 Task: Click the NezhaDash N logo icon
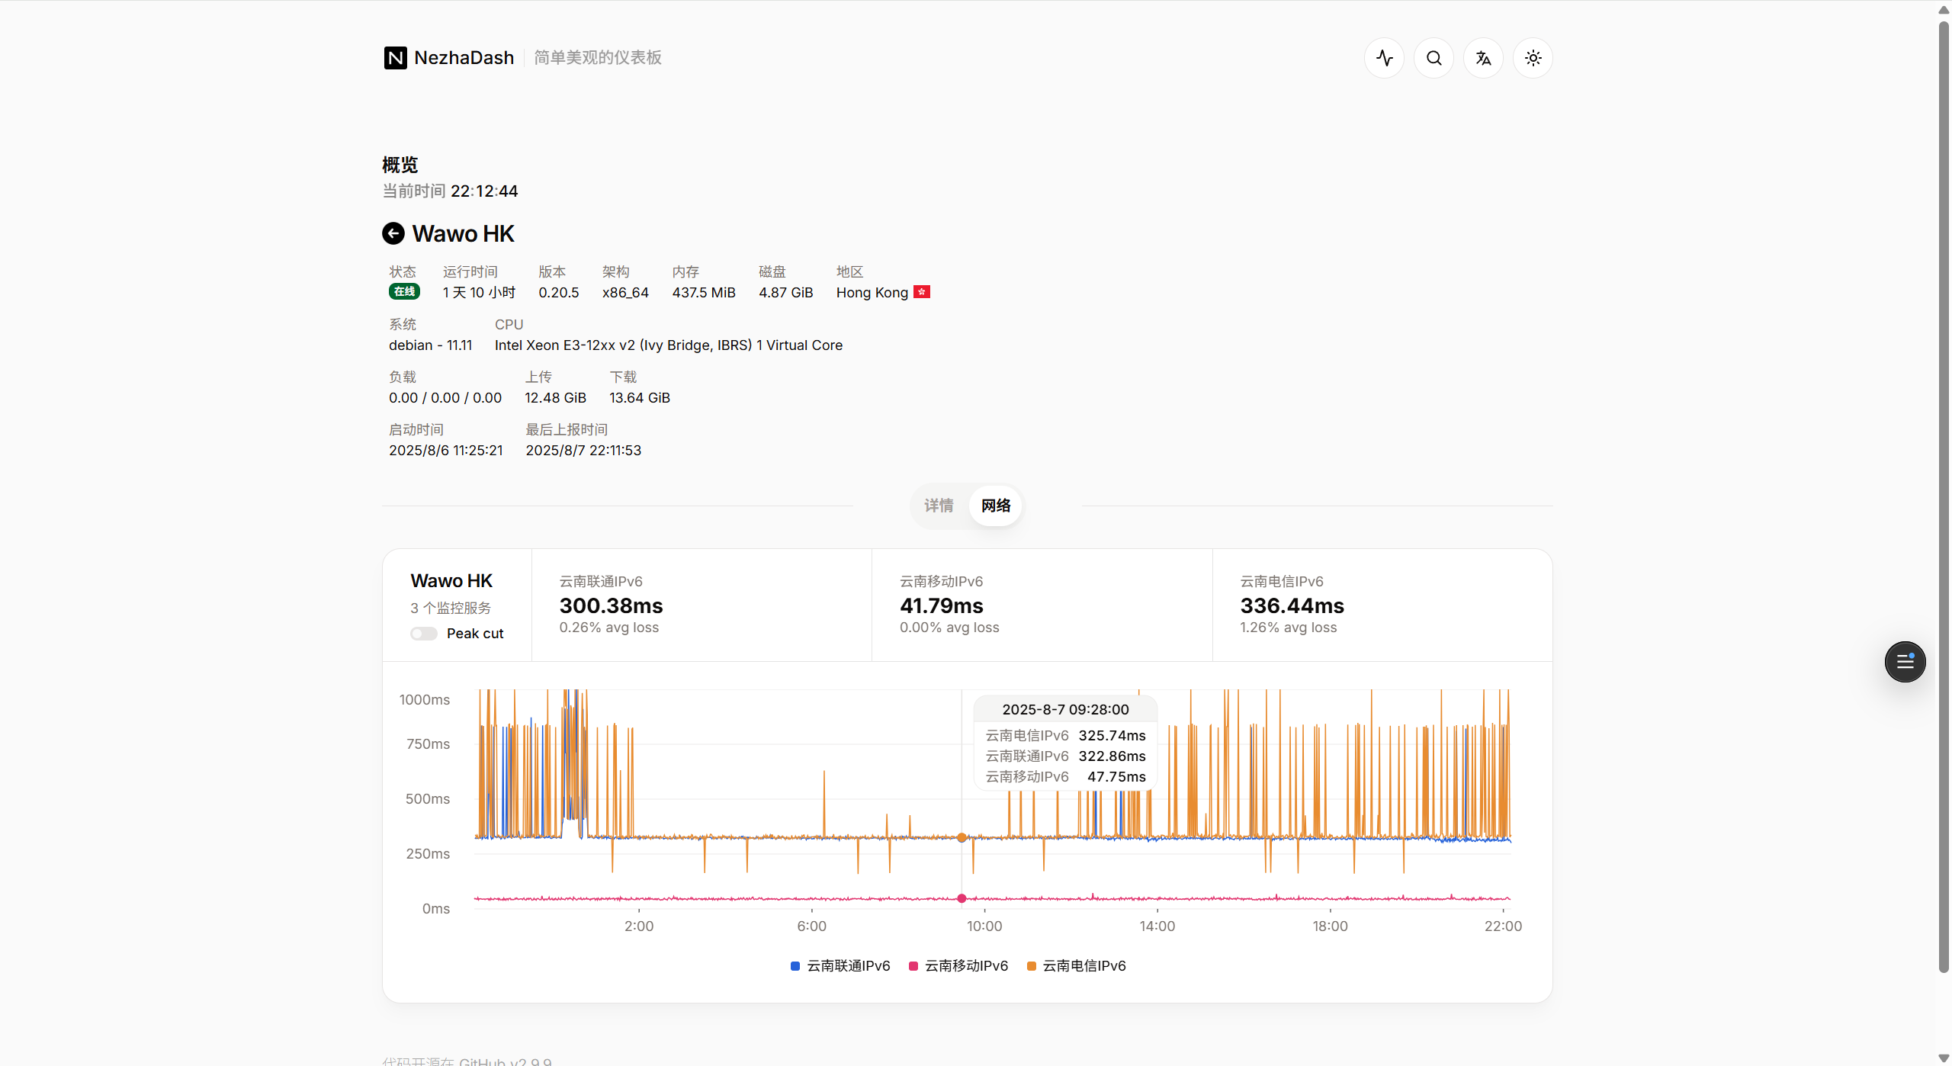(395, 58)
